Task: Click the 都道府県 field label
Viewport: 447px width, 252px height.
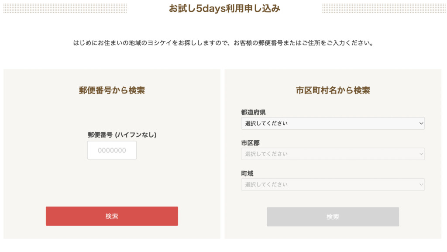Action: [253, 112]
